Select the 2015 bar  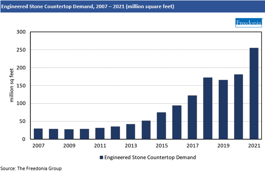point(161,126)
